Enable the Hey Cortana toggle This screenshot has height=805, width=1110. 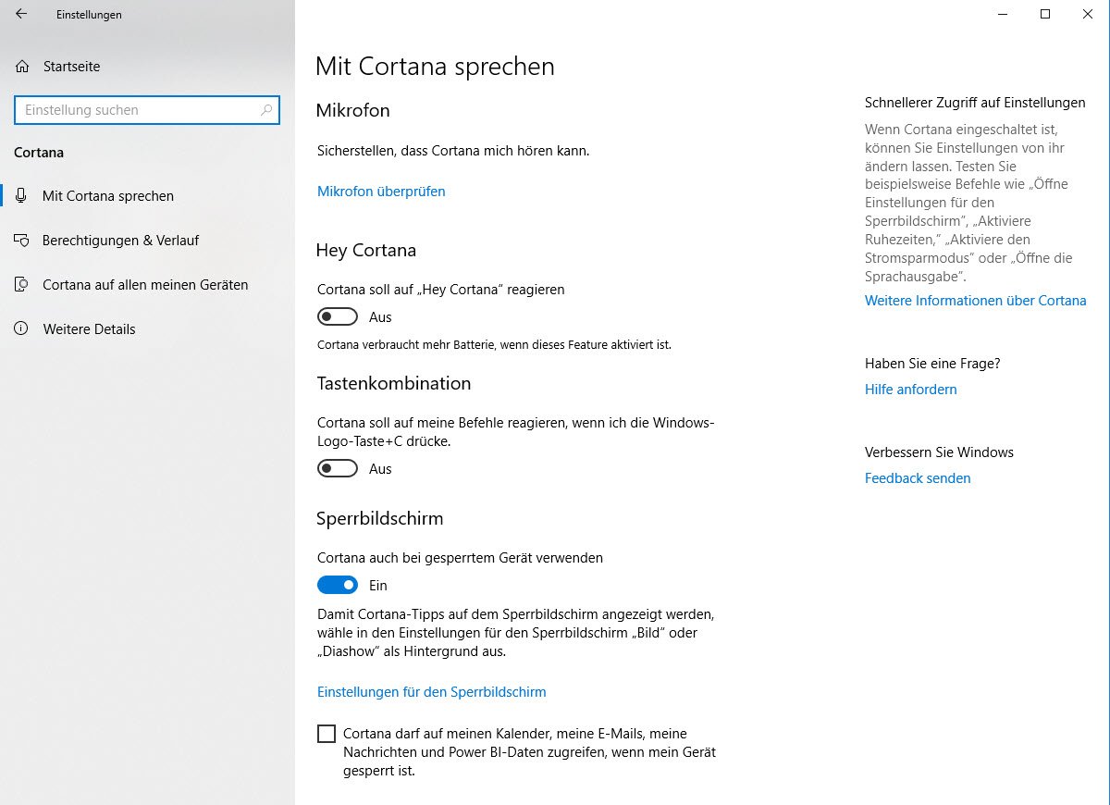point(338,316)
